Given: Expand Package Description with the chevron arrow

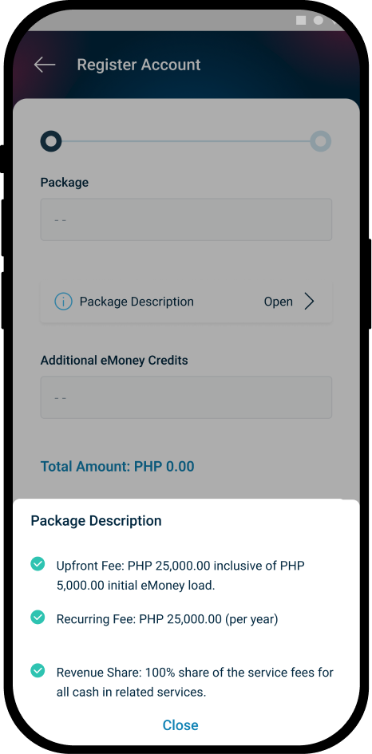Looking at the screenshot, I should point(309,302).
